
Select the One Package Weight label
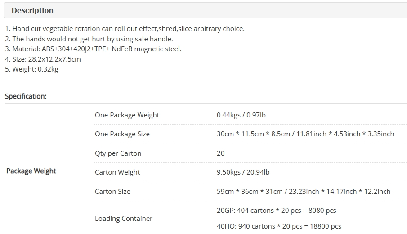pos(127,115)
